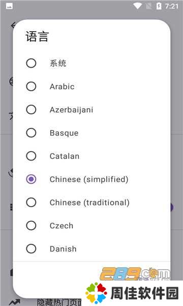The width and height of the screenshot is (183, 306).
Task: Click the 语言 dialog title
Action: (x=37, y=37)
